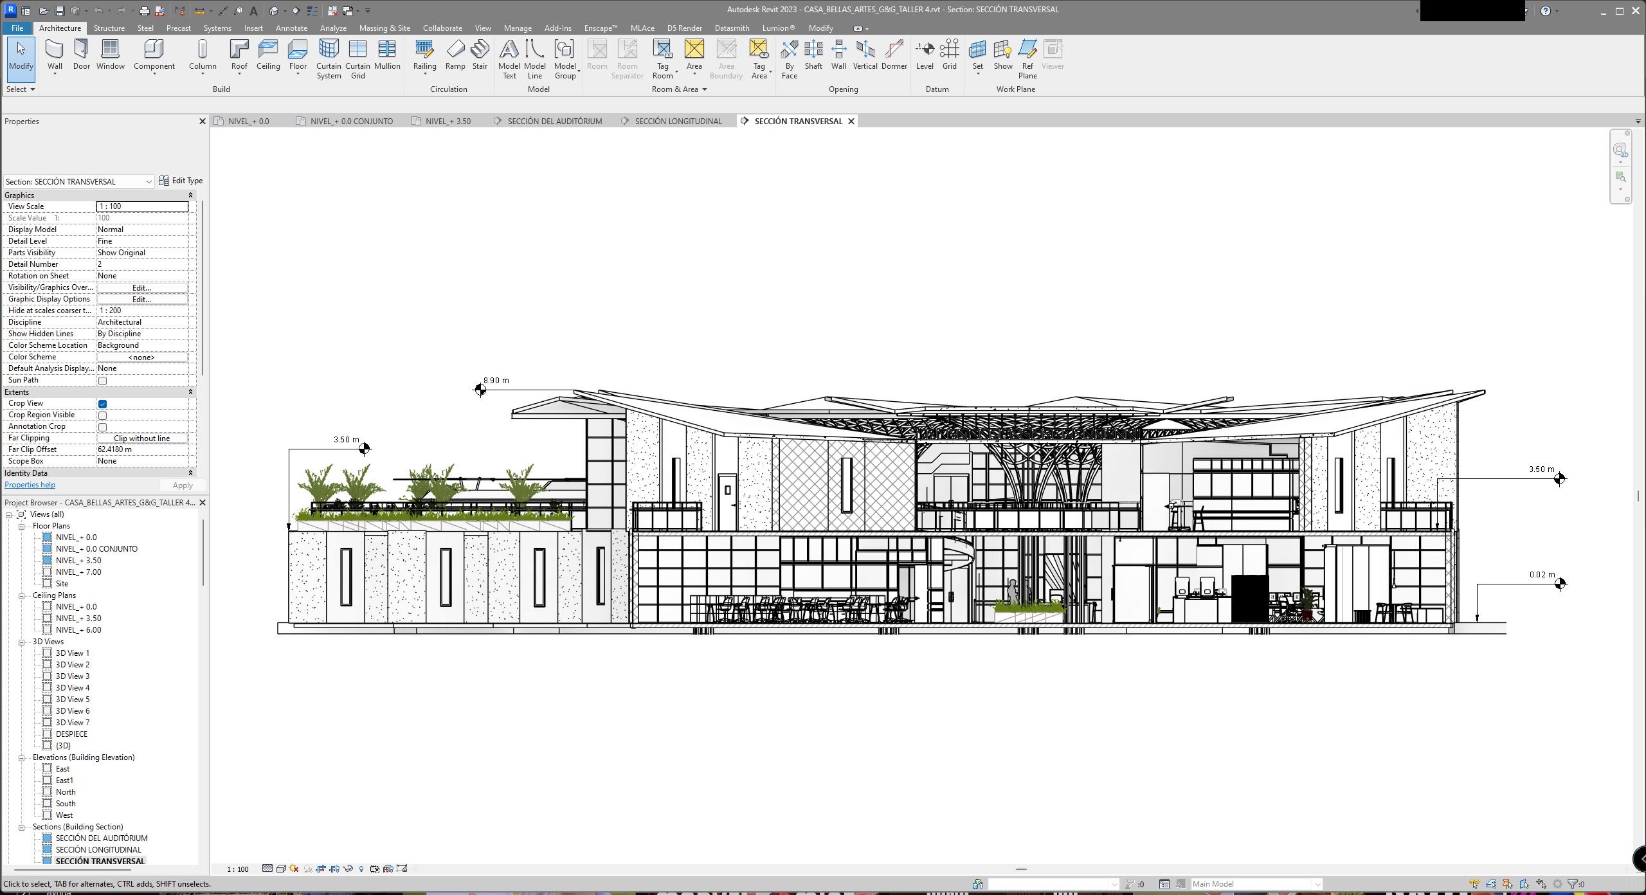Open the Structure ribbon tab

tap(109, 28)
